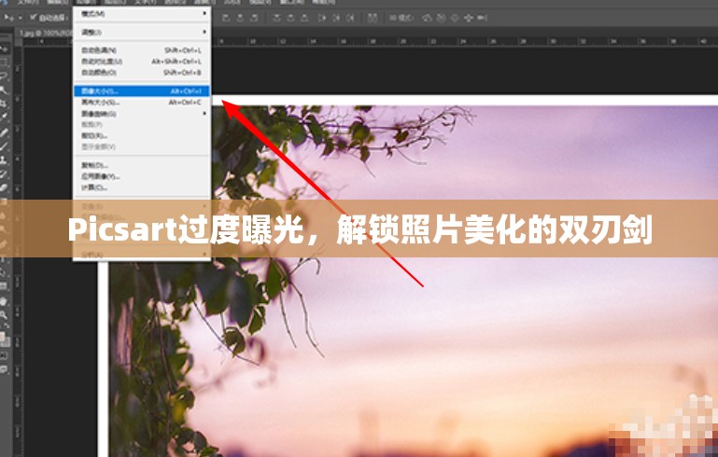718x457 pixels.
Task: Click 3D slide mode icon
Action: coord(469,18)
